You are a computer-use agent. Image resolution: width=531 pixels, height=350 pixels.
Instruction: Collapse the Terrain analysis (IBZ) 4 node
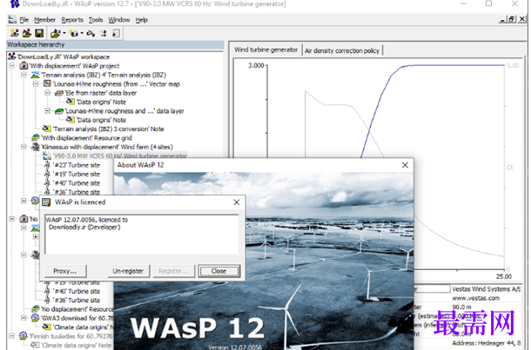[24, 75]
